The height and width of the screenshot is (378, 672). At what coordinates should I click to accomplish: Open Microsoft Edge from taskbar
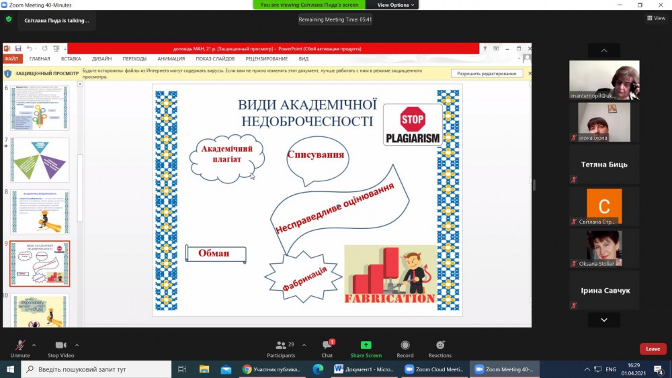click(318, 369)
